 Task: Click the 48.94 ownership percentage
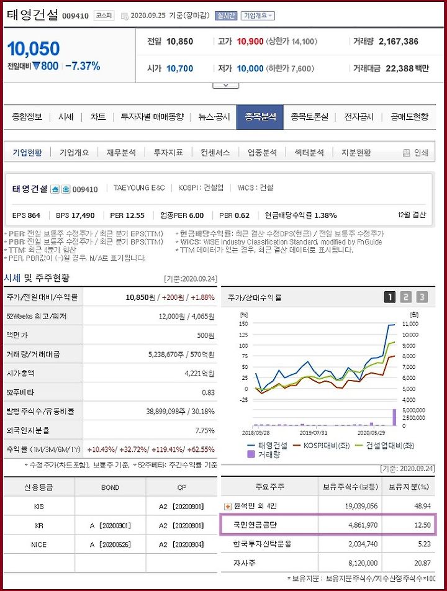[422, 506]
